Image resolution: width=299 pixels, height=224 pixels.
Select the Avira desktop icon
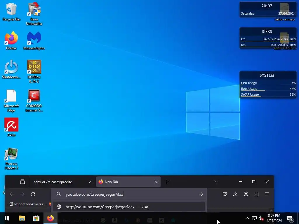pyautogui.click(x=11, y=127)
